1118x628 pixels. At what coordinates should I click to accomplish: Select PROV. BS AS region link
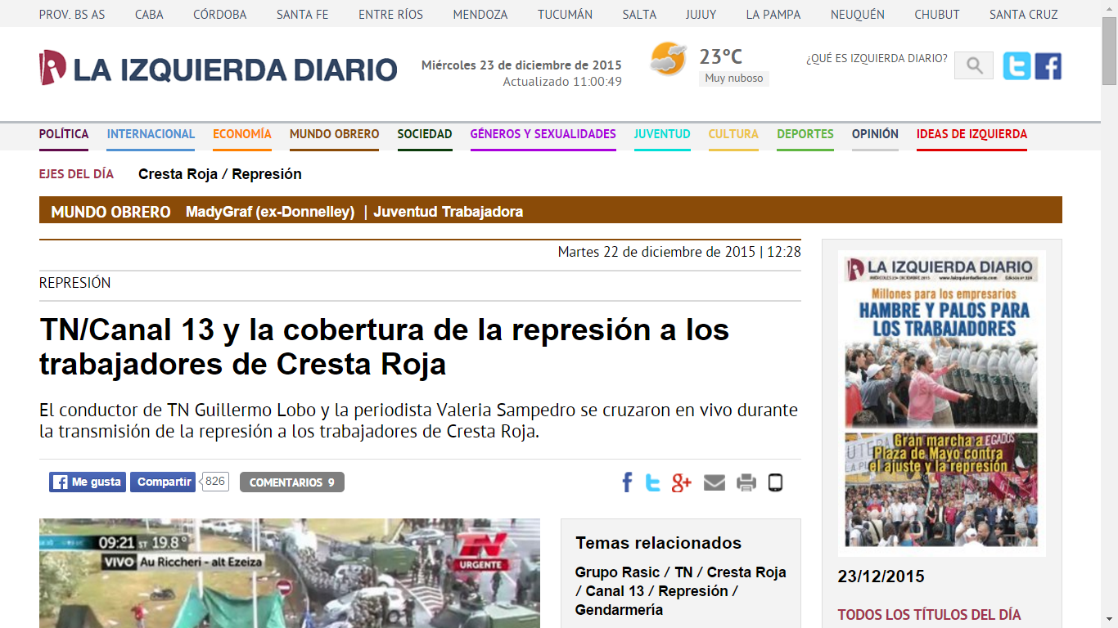pos(72,15)
